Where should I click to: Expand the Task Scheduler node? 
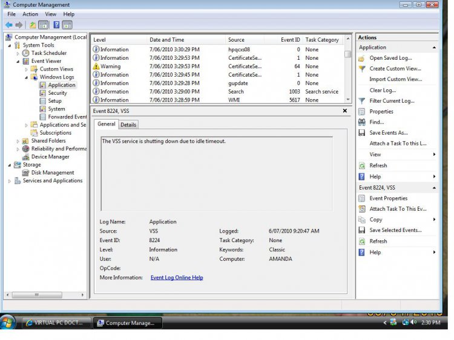[18, 53]
